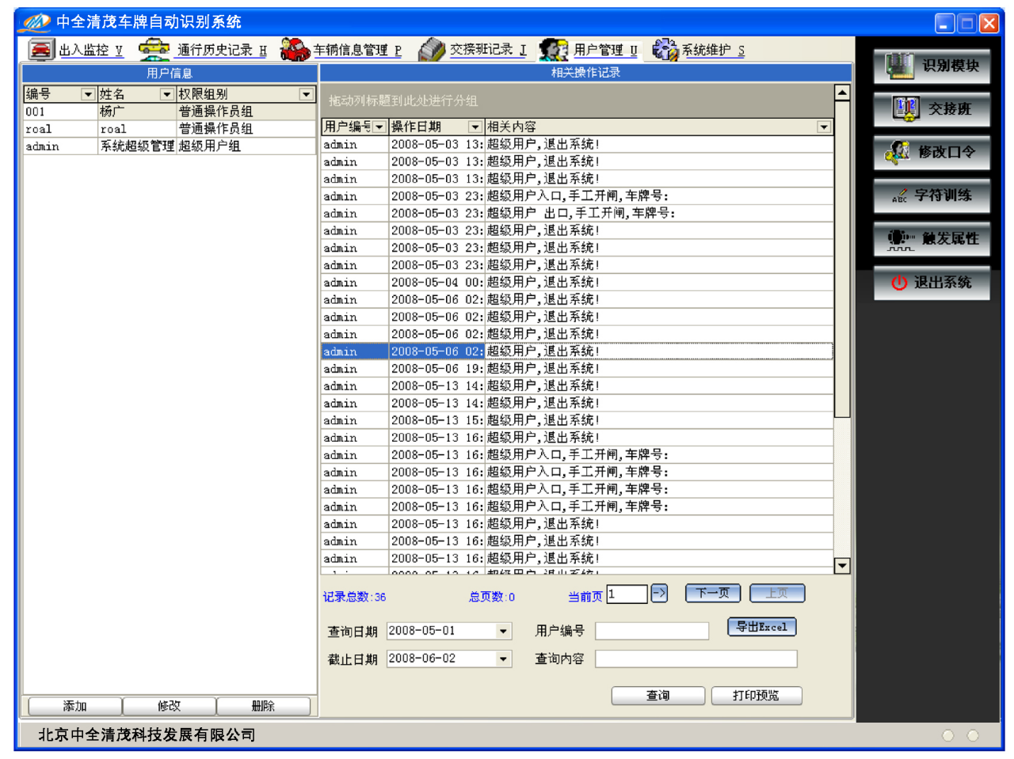Click the 查询内容 text input field
Screen dimensions: 1014x759
(696, 659)
